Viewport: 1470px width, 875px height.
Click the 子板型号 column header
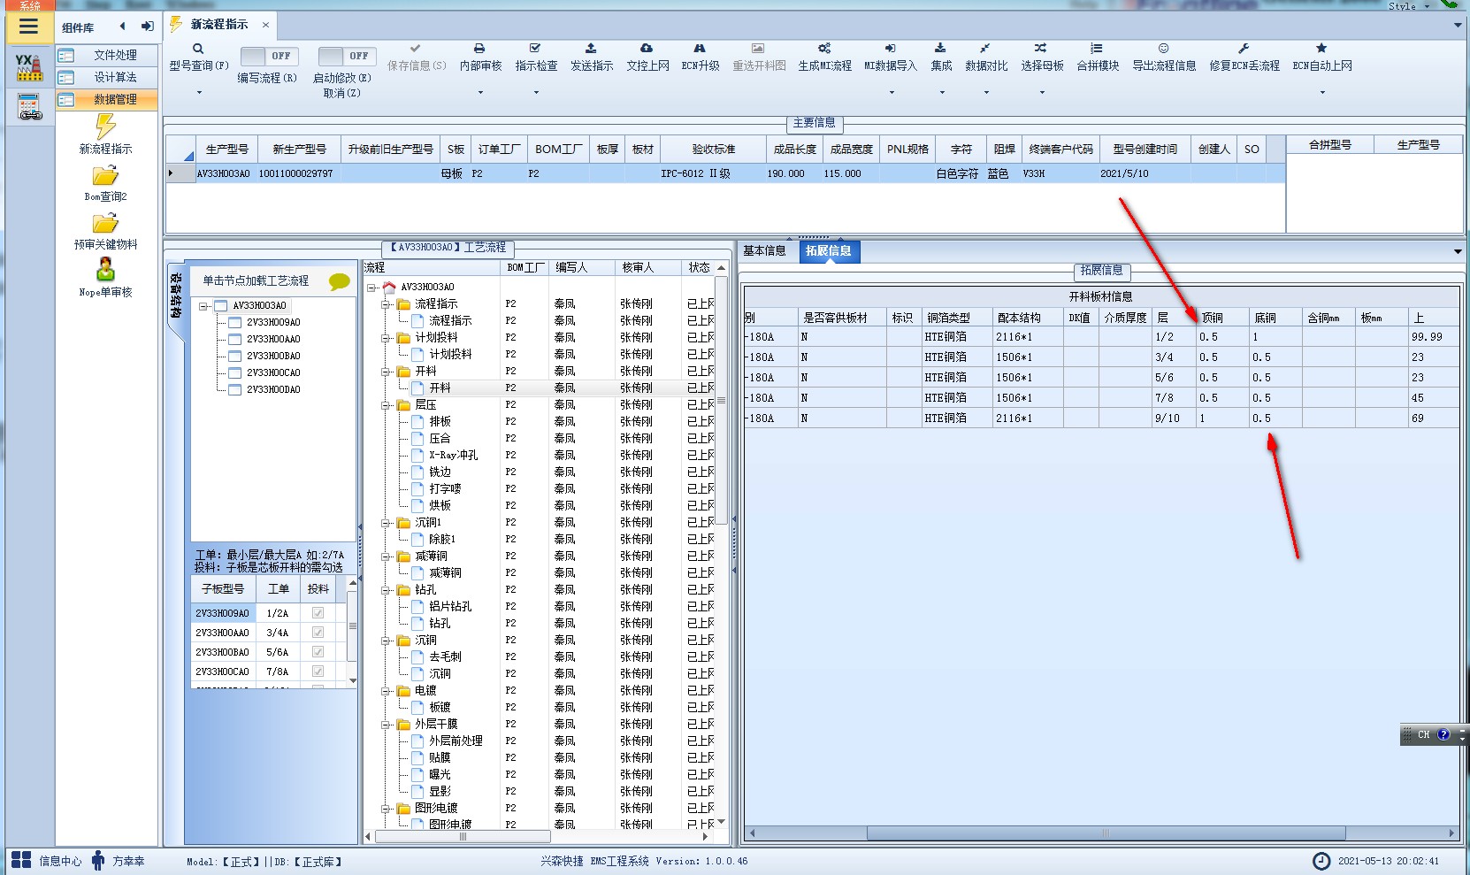pos(223,588)
